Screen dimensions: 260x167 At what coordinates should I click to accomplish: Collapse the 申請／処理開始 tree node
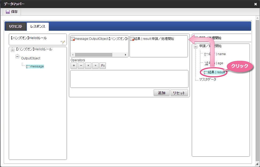(196, 47)
